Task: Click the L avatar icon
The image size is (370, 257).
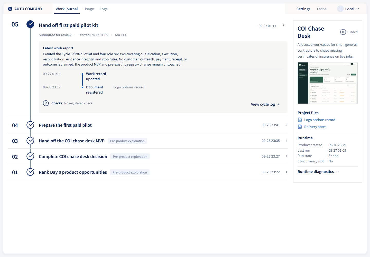Action: tap(340, 9)
